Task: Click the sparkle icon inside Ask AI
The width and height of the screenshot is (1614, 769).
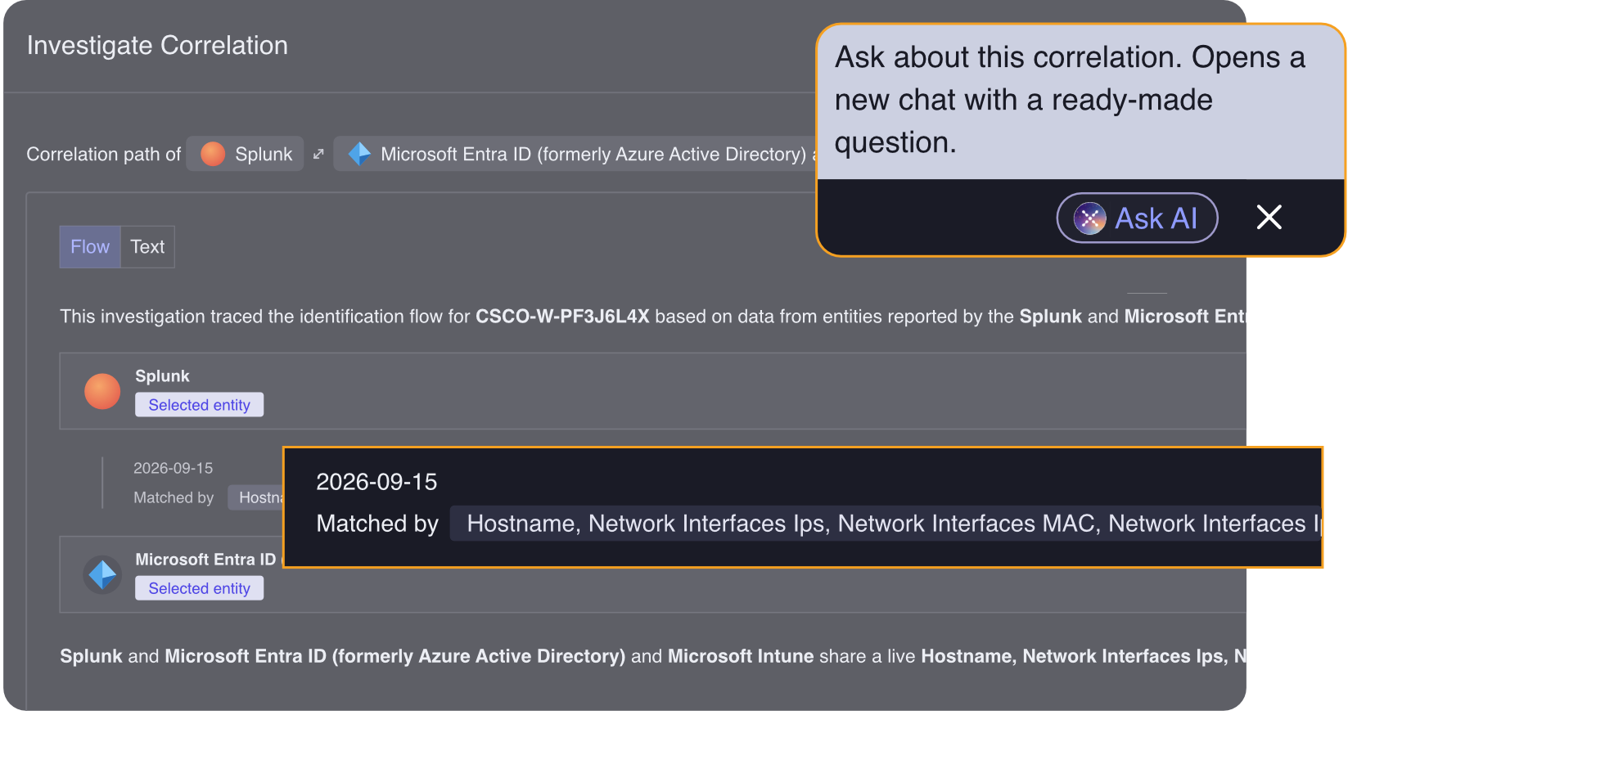Action: point(1089,218)
